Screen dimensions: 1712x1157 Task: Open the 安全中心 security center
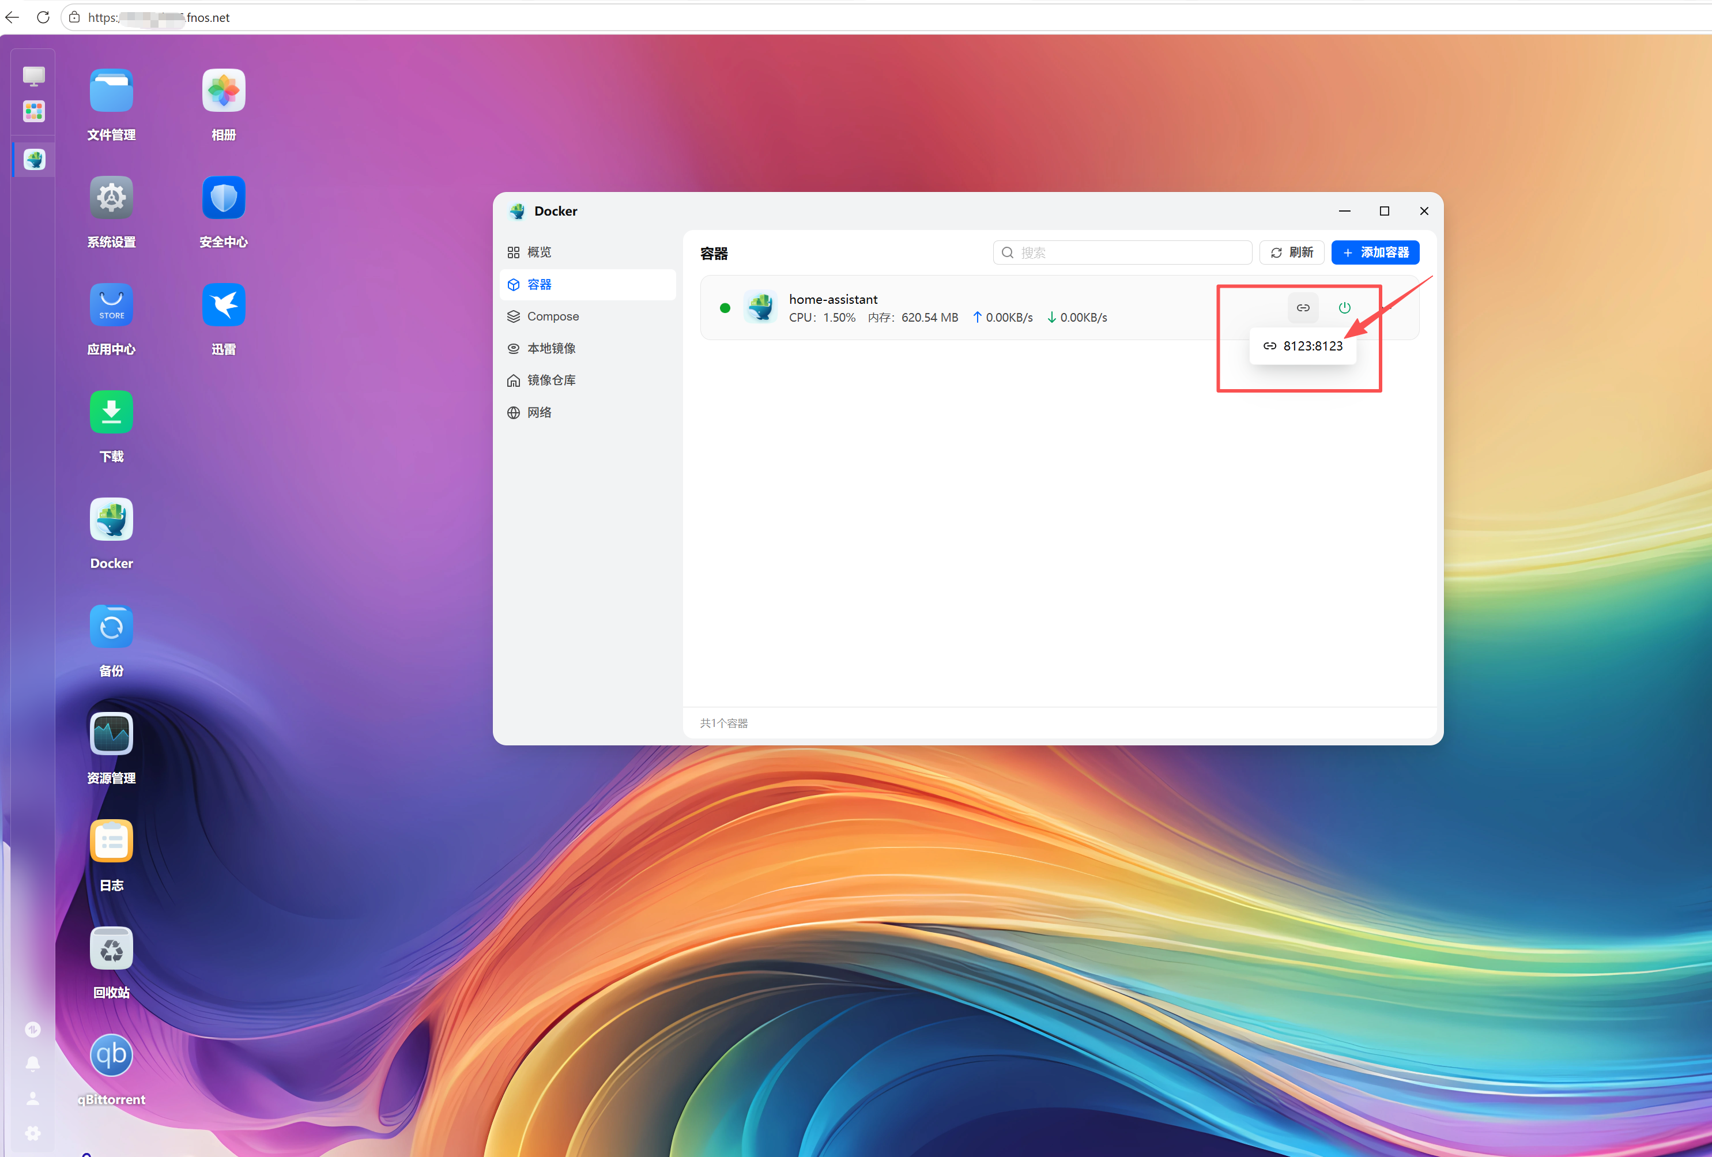click(223, 198)
